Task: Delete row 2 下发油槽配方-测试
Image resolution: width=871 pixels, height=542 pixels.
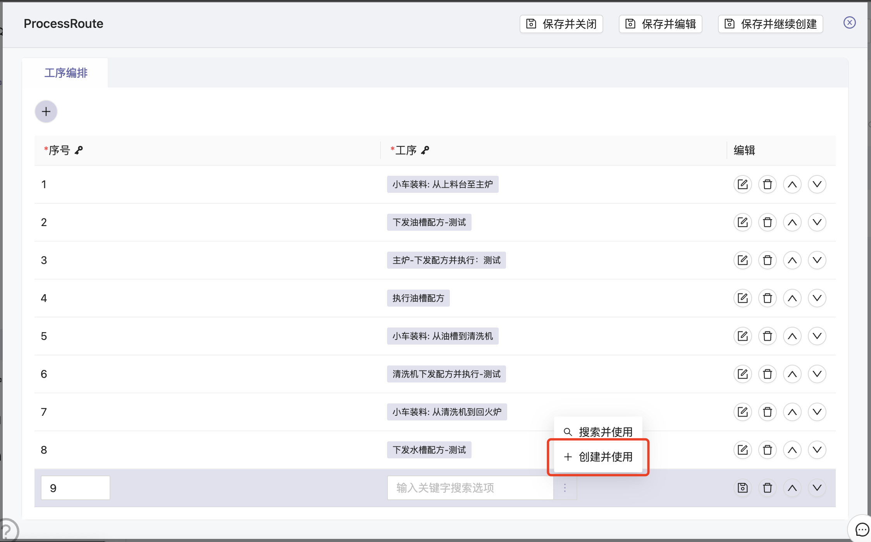Action: pos(767,222)
